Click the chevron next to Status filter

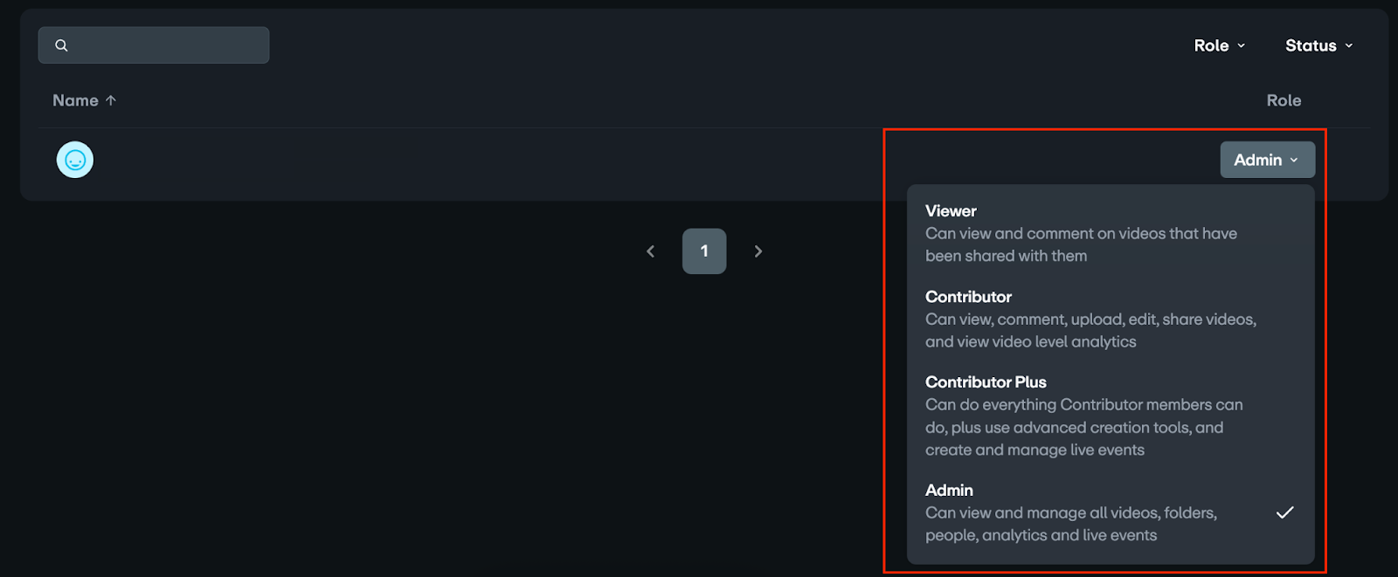pos(1349,45)
